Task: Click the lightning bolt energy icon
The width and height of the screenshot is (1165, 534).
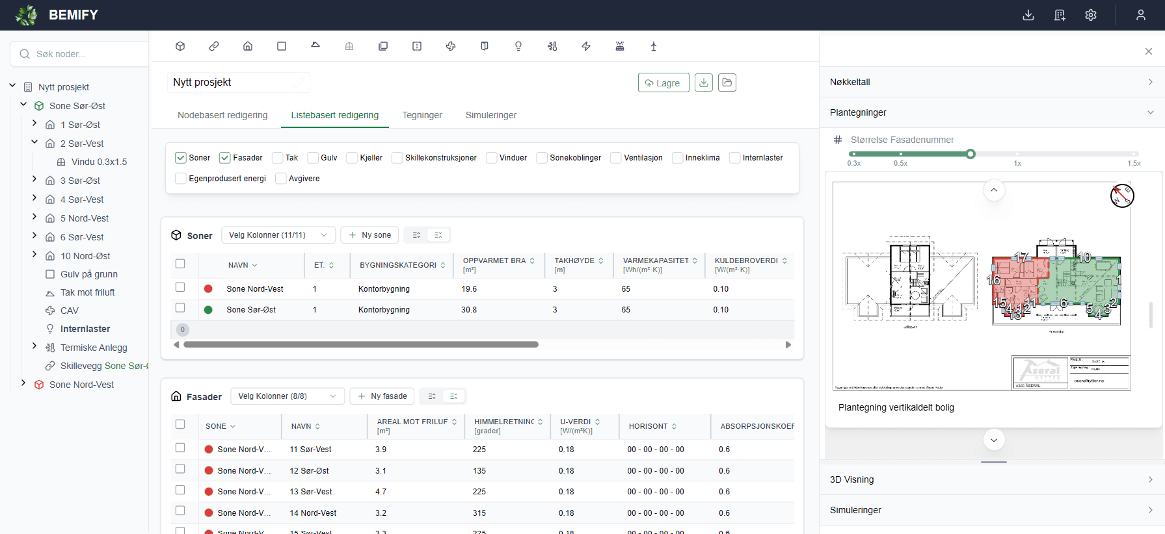Action: 586,46
